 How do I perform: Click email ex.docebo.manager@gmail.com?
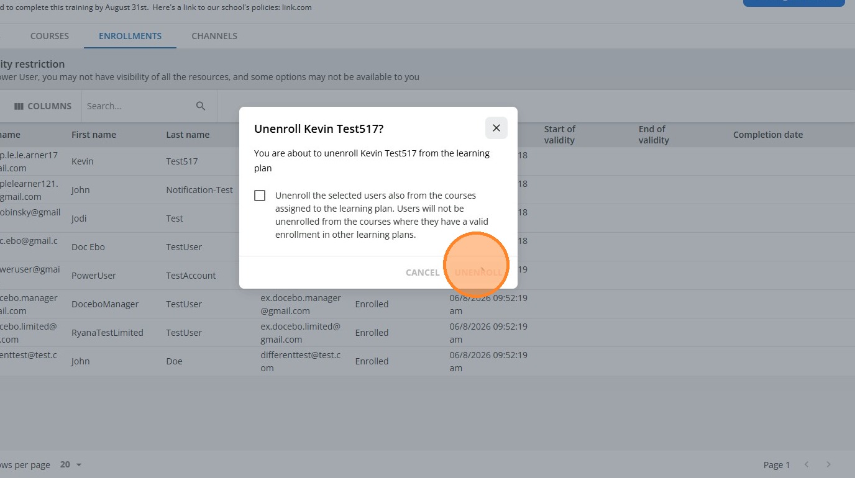coord(301,304)
